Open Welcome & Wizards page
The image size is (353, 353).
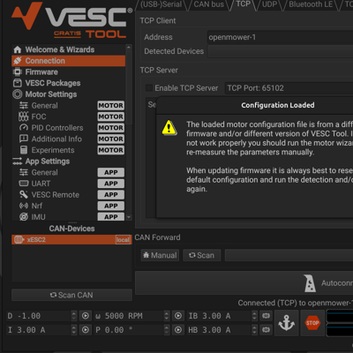[68, 49]
